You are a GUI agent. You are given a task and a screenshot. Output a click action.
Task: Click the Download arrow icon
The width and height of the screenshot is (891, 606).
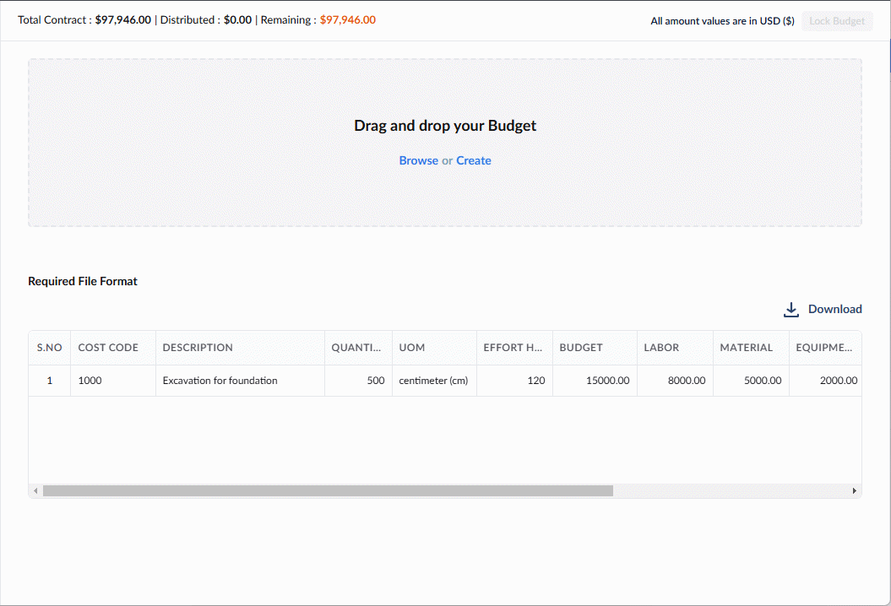pyautogui.click(x=791, y=310)
